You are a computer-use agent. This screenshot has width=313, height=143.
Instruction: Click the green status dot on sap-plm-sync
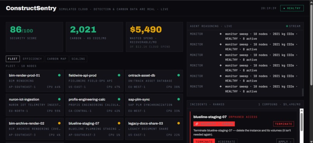point(179,99)
